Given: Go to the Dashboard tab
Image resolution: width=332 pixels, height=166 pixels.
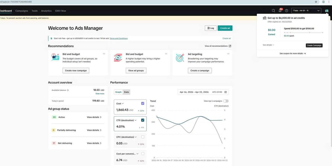Looking at the screenshot, I should coord(6,11).
